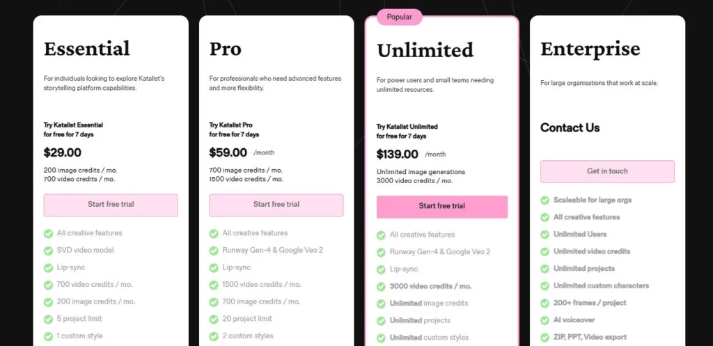Click the checkmark beside Unlimited Users
This screenshot has width=713, height=346.
click(x=544, y=235)
